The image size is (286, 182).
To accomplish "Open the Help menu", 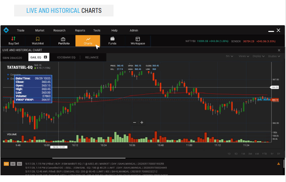I will (114, 30).
